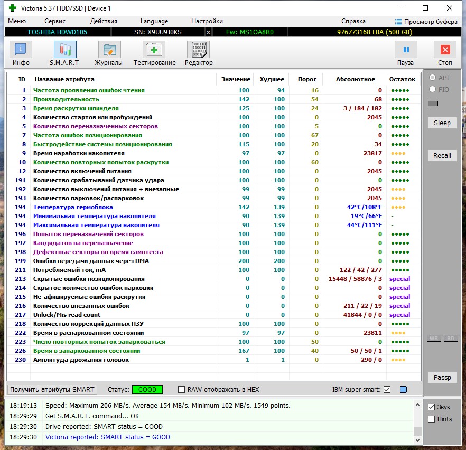Select the API radio button
Viewport: 466px width, 450px height.
coord(432,78)
